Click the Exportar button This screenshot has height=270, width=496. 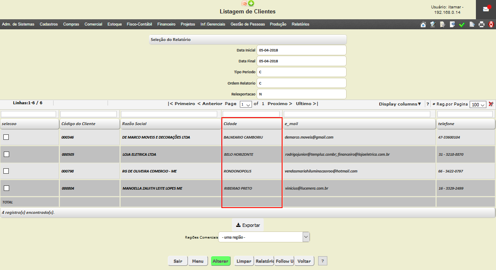[x=248, y=225]
